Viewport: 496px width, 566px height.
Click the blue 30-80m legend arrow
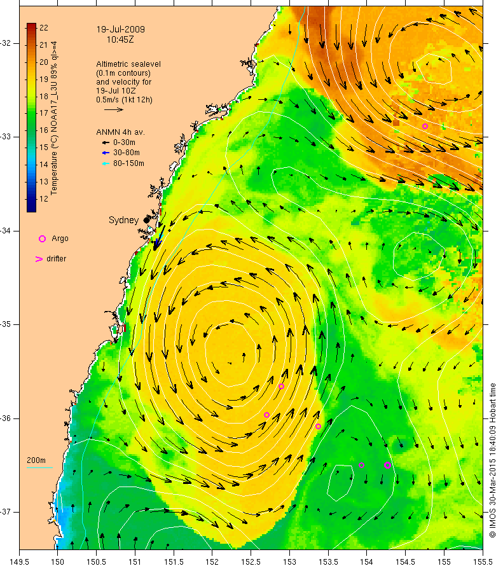[106, 153]
